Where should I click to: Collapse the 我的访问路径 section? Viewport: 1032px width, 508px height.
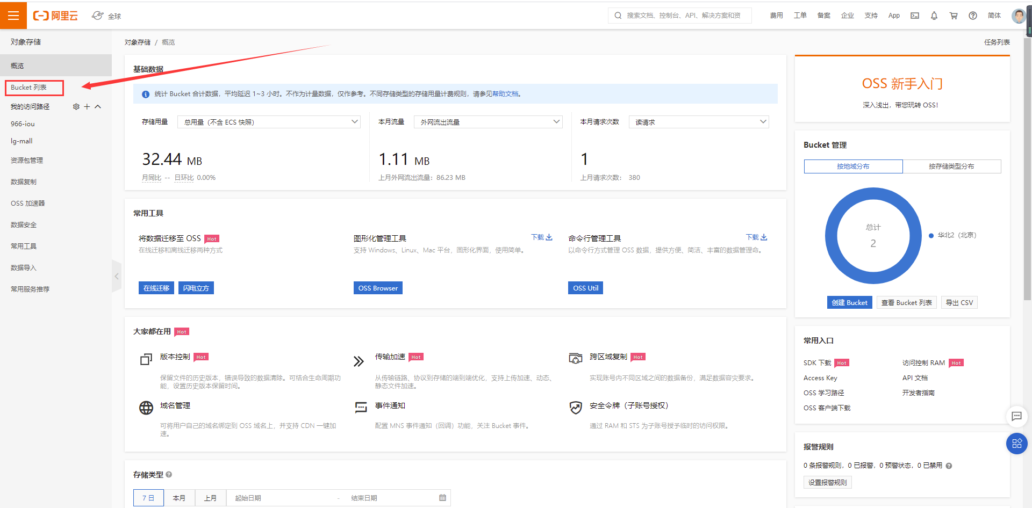click(98, 107)
